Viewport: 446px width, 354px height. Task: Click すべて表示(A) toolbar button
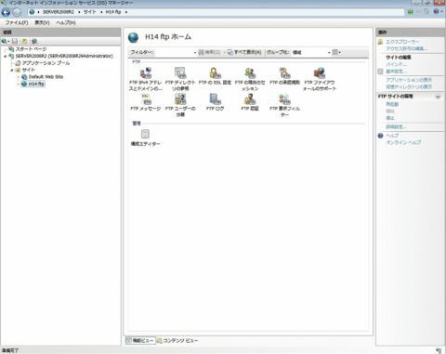[244, 52]
